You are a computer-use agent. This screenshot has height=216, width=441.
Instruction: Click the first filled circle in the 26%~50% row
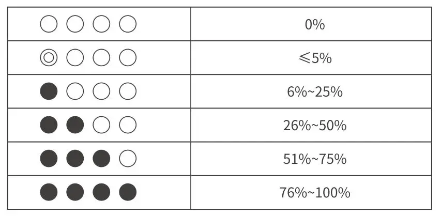tap(49, 125)
